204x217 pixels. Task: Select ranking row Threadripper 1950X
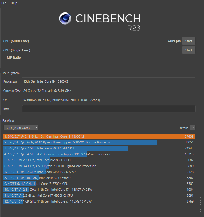99,154
